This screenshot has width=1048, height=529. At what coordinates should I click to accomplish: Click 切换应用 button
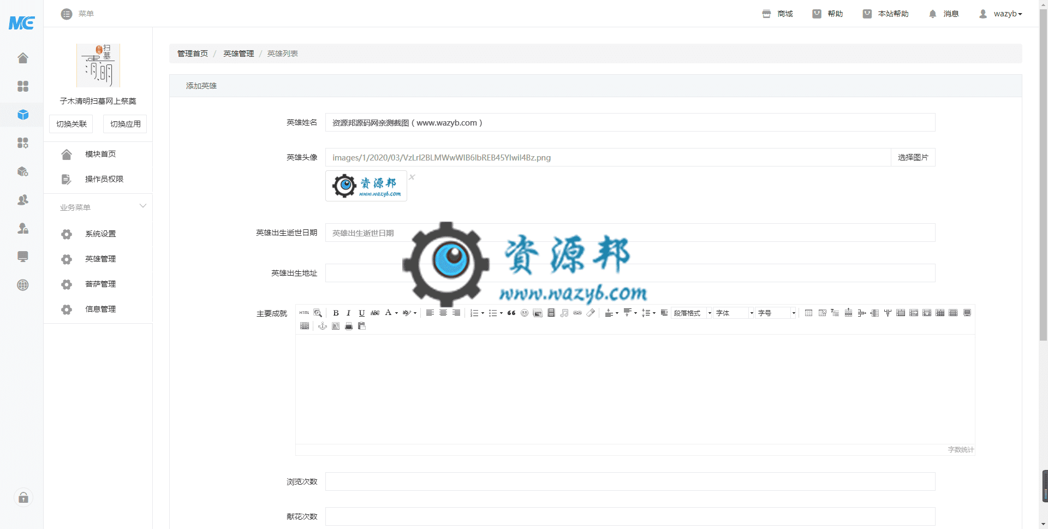click(x=125, y=124)
